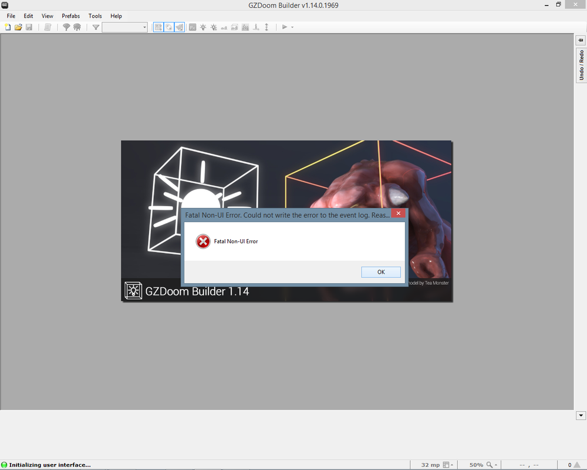Toggle the dynamic lights bulb icon
The width and height of the screenshot is (587, 470).
click(203, 27)
